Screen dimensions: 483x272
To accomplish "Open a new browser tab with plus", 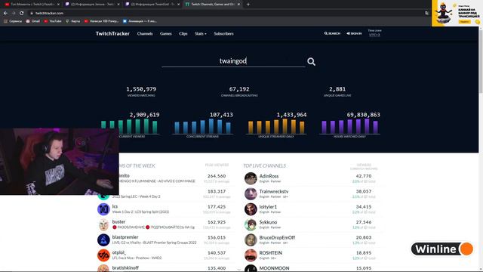I will [248, 5].
